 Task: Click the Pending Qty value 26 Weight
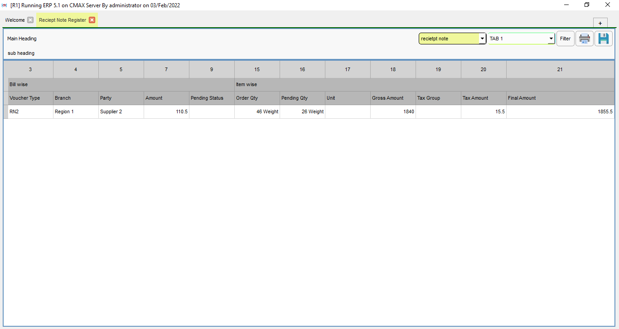click(312, 111)
